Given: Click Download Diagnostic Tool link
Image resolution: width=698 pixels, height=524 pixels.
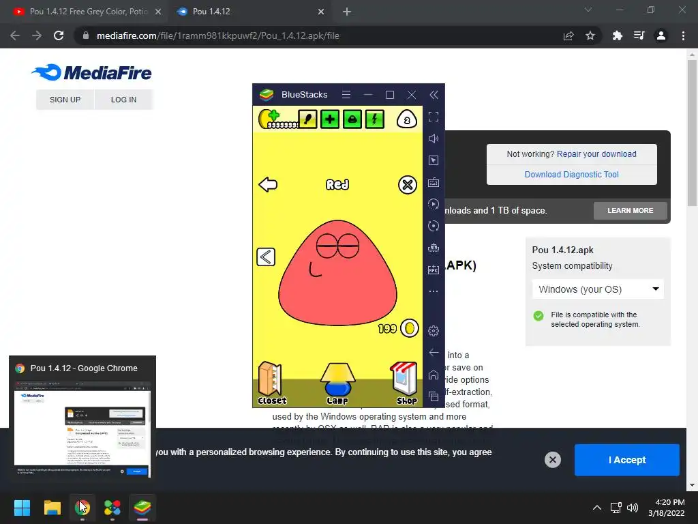Looking at the screenshot, I should [x=572, y=175].
